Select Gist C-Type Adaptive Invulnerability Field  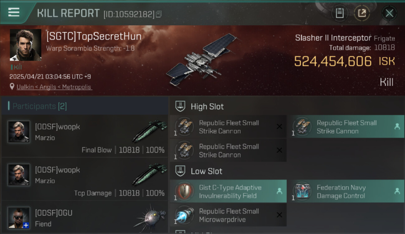coord(228,191)
